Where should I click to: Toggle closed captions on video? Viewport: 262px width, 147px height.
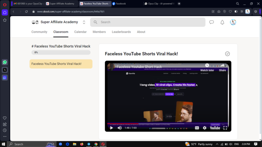tap(197, 128)
